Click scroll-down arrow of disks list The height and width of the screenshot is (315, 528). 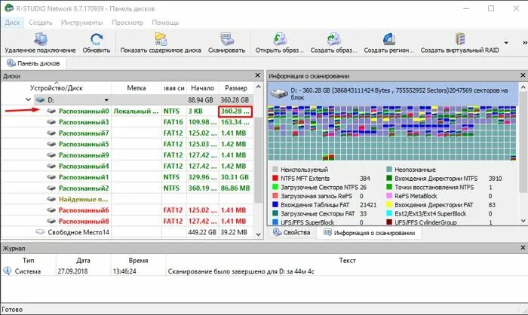pyautogui.click(x=258, y=234)
